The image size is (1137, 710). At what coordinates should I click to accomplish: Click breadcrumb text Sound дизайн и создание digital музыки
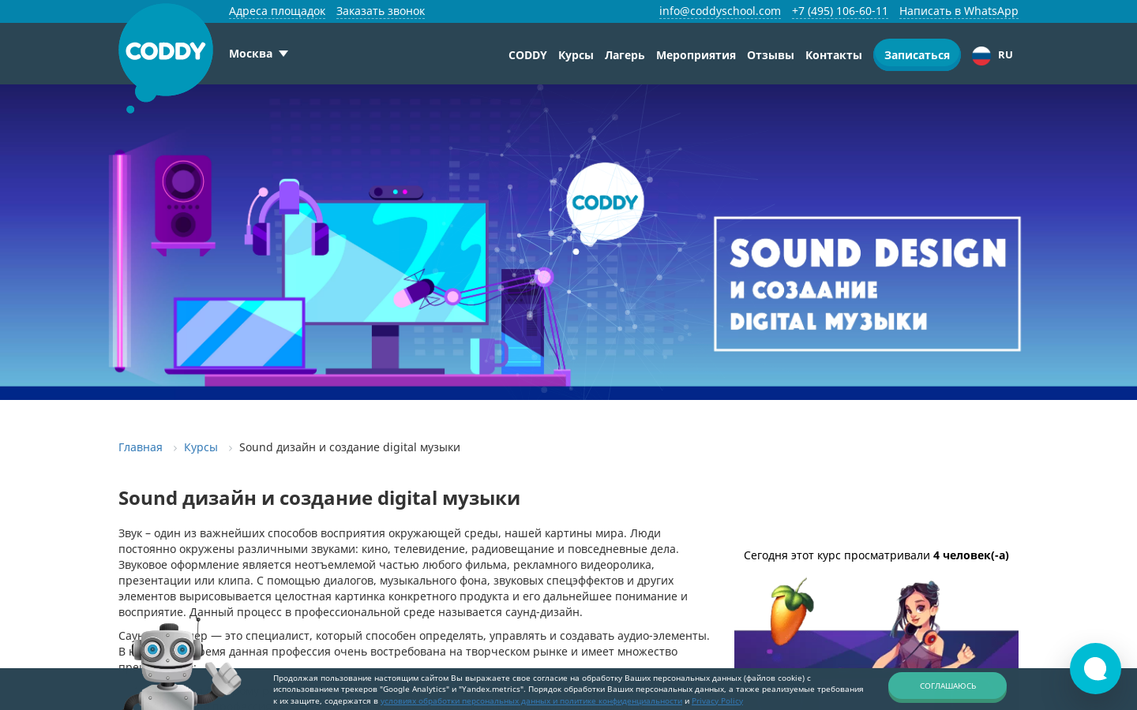[x=350, y=447]
